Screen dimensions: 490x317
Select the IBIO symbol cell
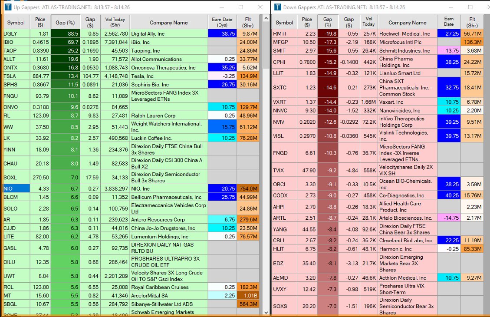(x=16, y=42)
